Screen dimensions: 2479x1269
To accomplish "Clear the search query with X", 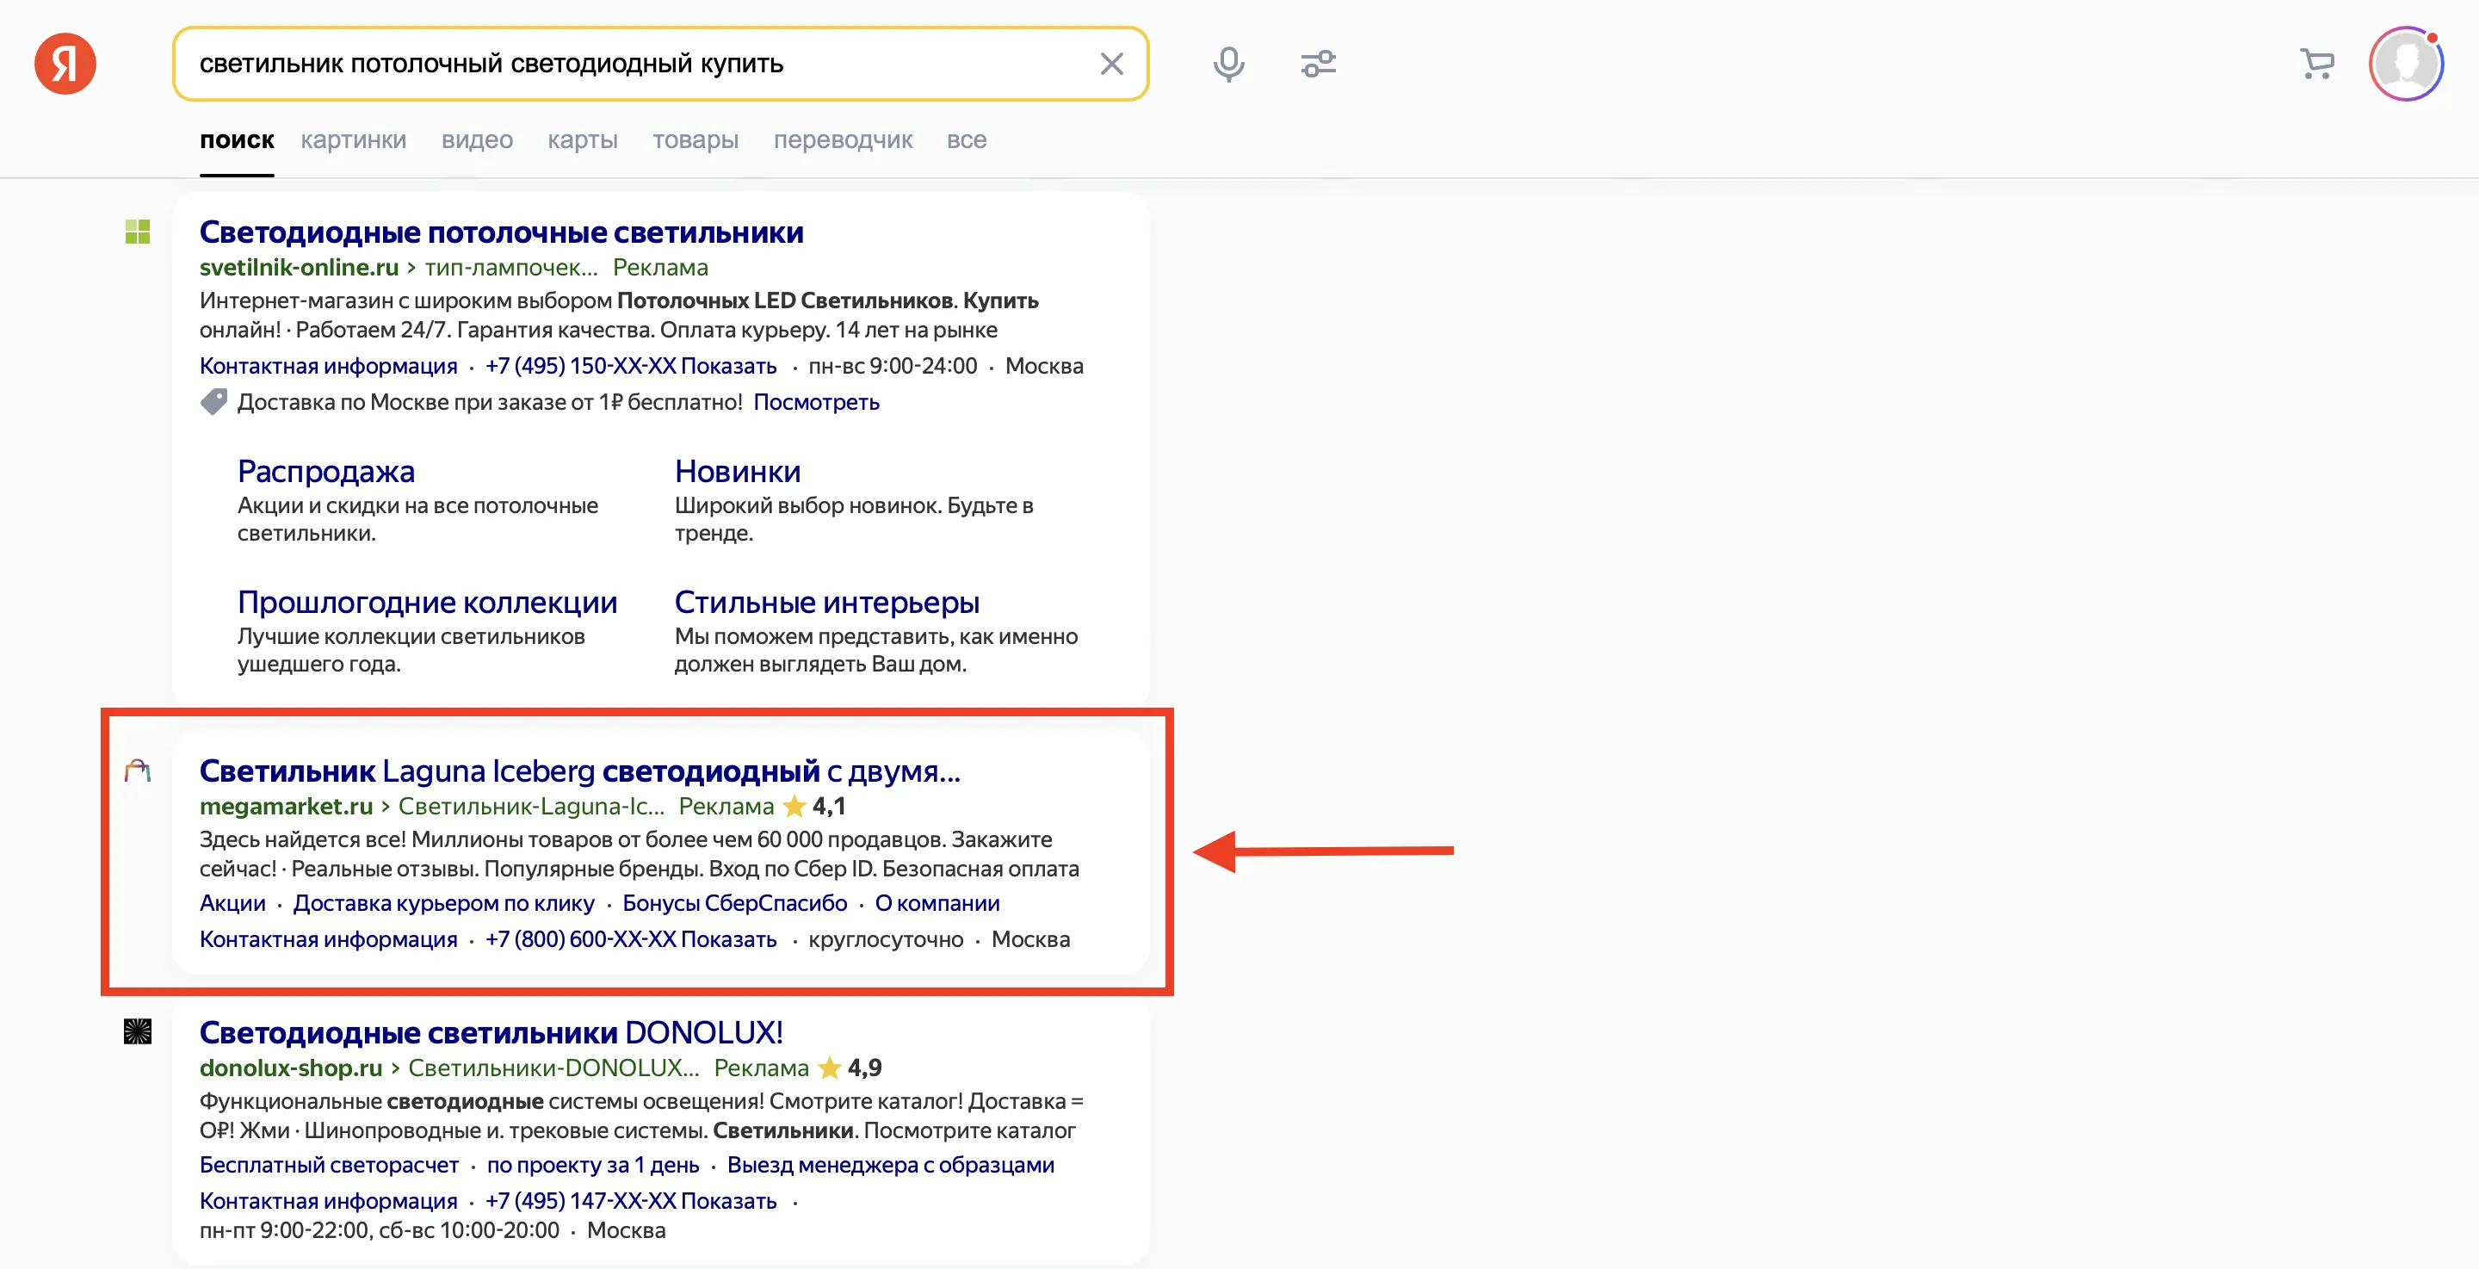I will pos(1111,64).
